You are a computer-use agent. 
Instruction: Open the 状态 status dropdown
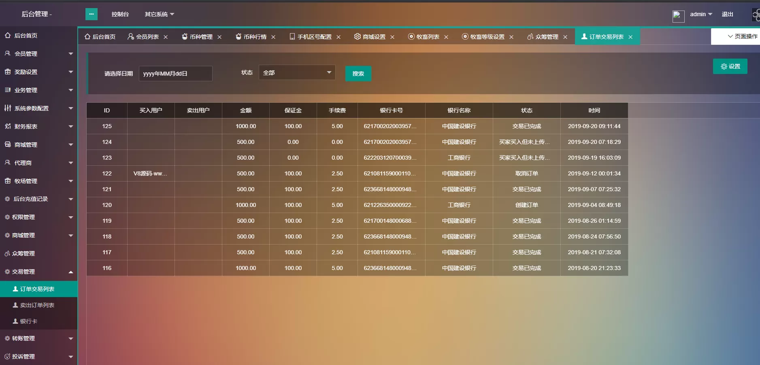tap(297, 73)
